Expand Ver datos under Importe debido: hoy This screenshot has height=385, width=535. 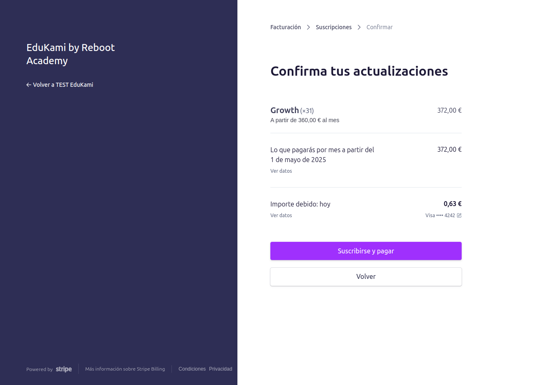pos(281,215)
